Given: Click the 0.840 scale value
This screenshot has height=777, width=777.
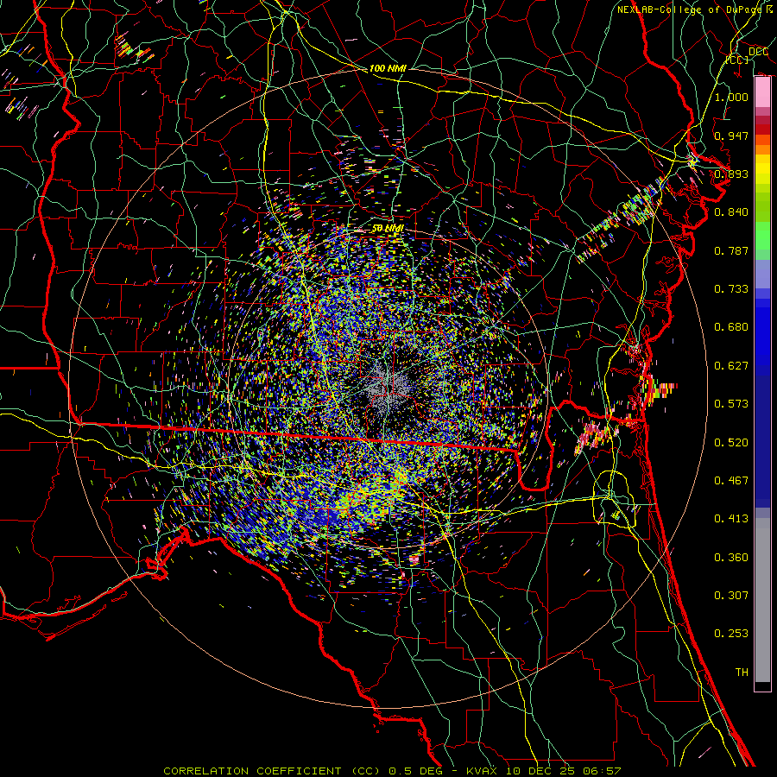Looking at the screenshot, I should 731,212.
